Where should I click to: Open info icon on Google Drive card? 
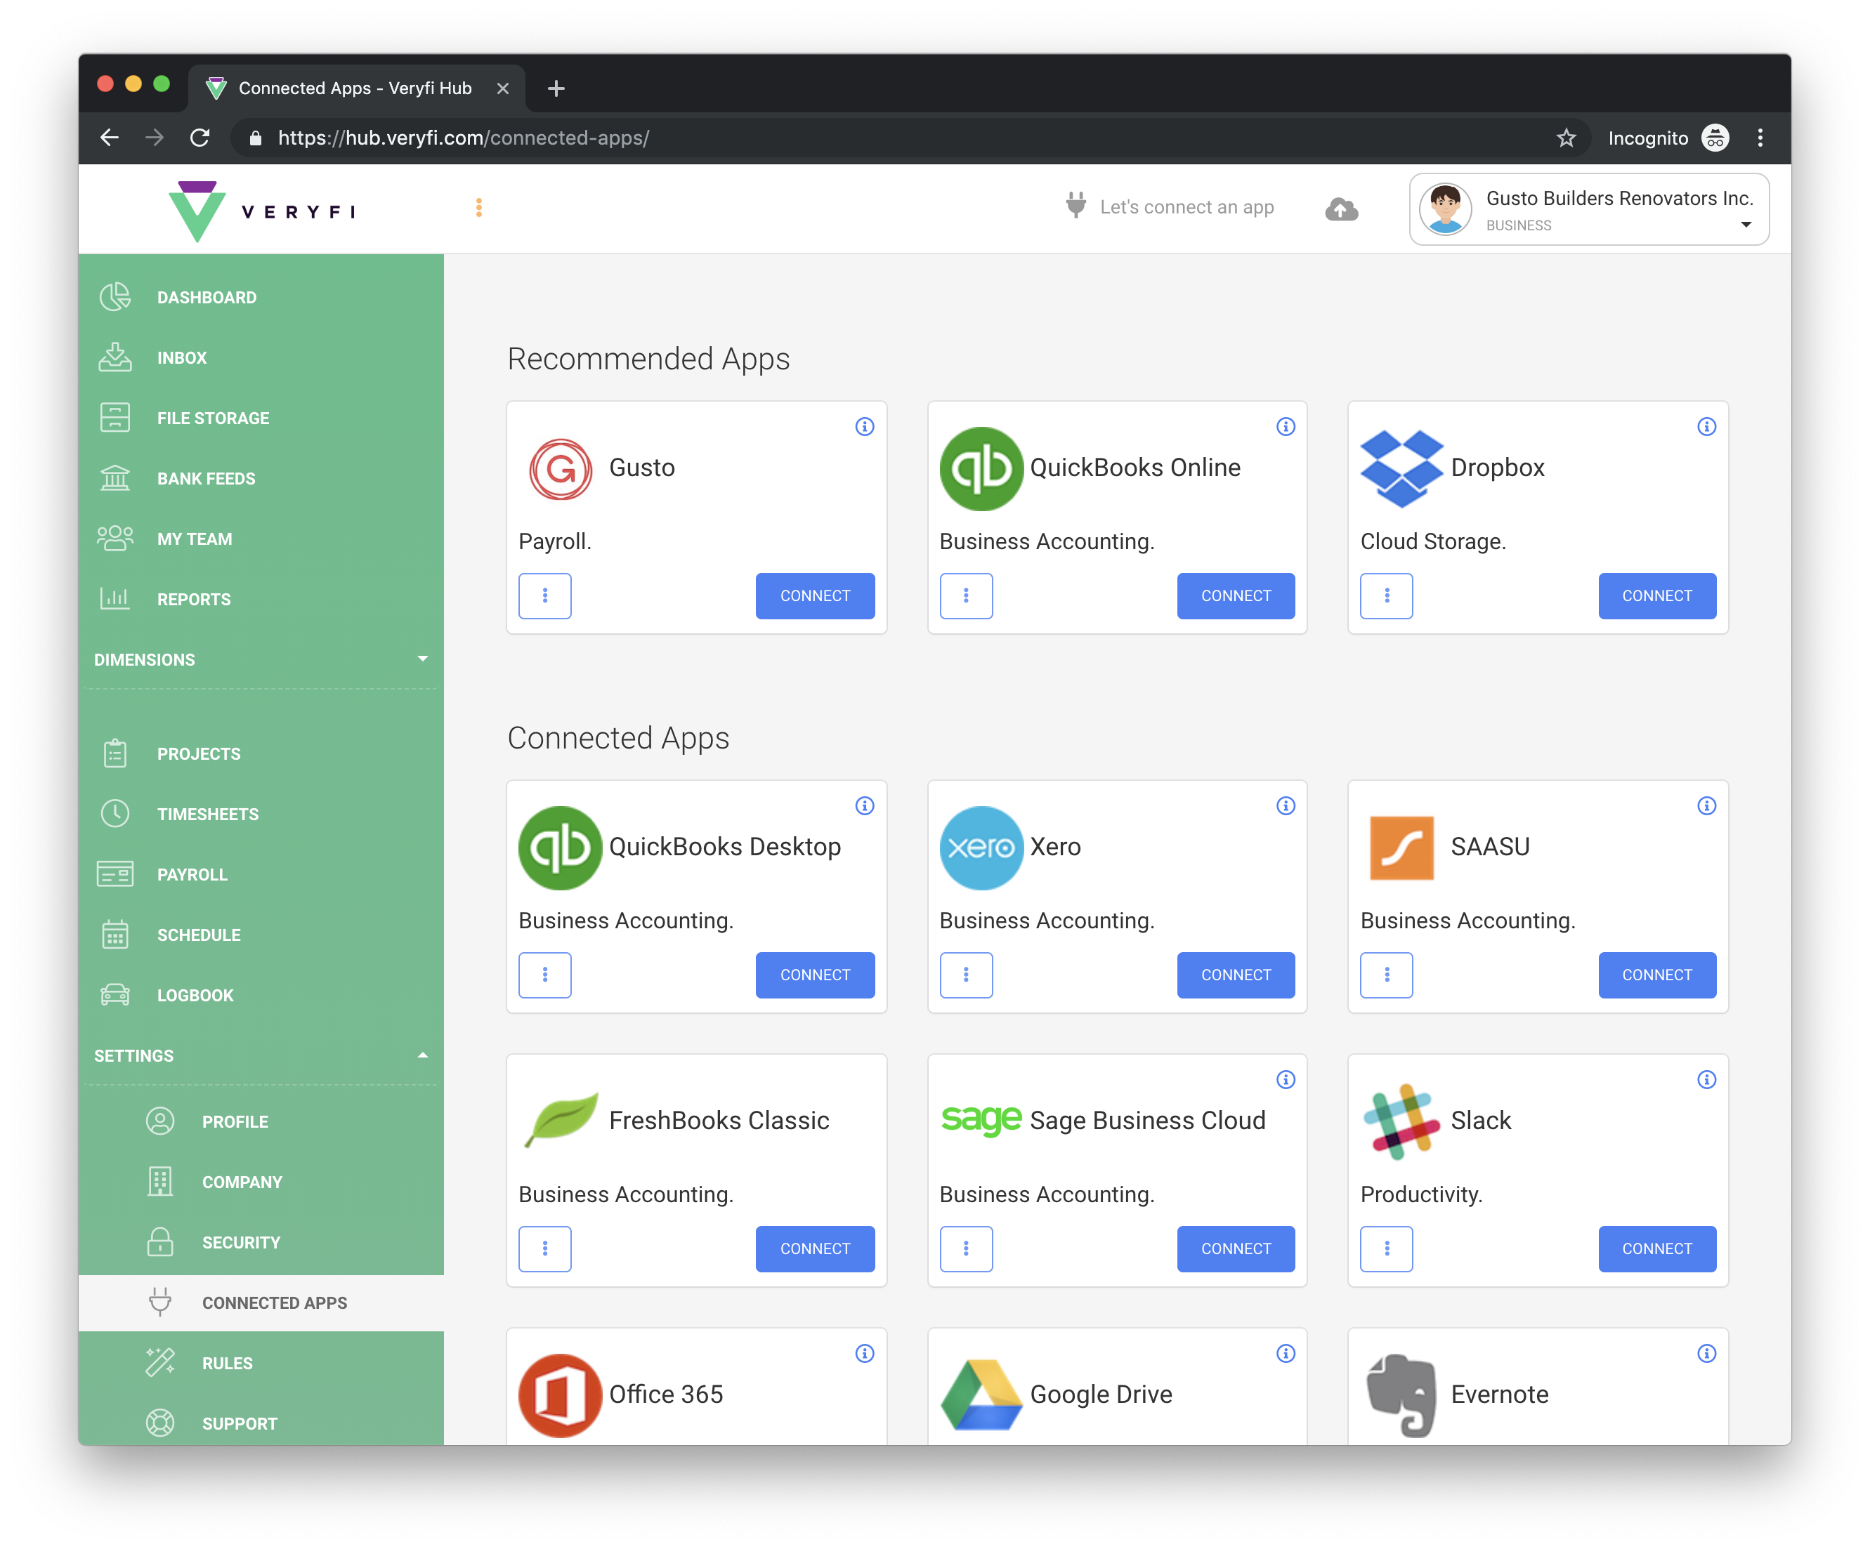[1285, 1353]
